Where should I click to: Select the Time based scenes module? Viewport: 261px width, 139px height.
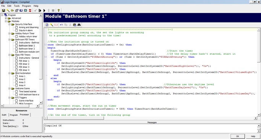click(x=28, y=91)
